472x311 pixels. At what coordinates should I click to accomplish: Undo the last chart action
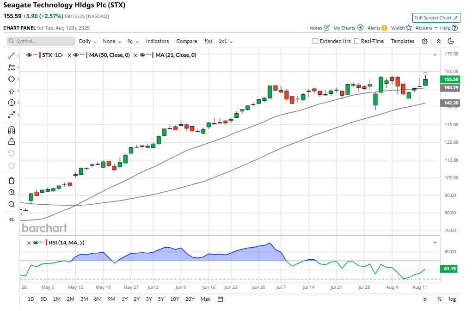pyautogui.click(x=12, y=154)
